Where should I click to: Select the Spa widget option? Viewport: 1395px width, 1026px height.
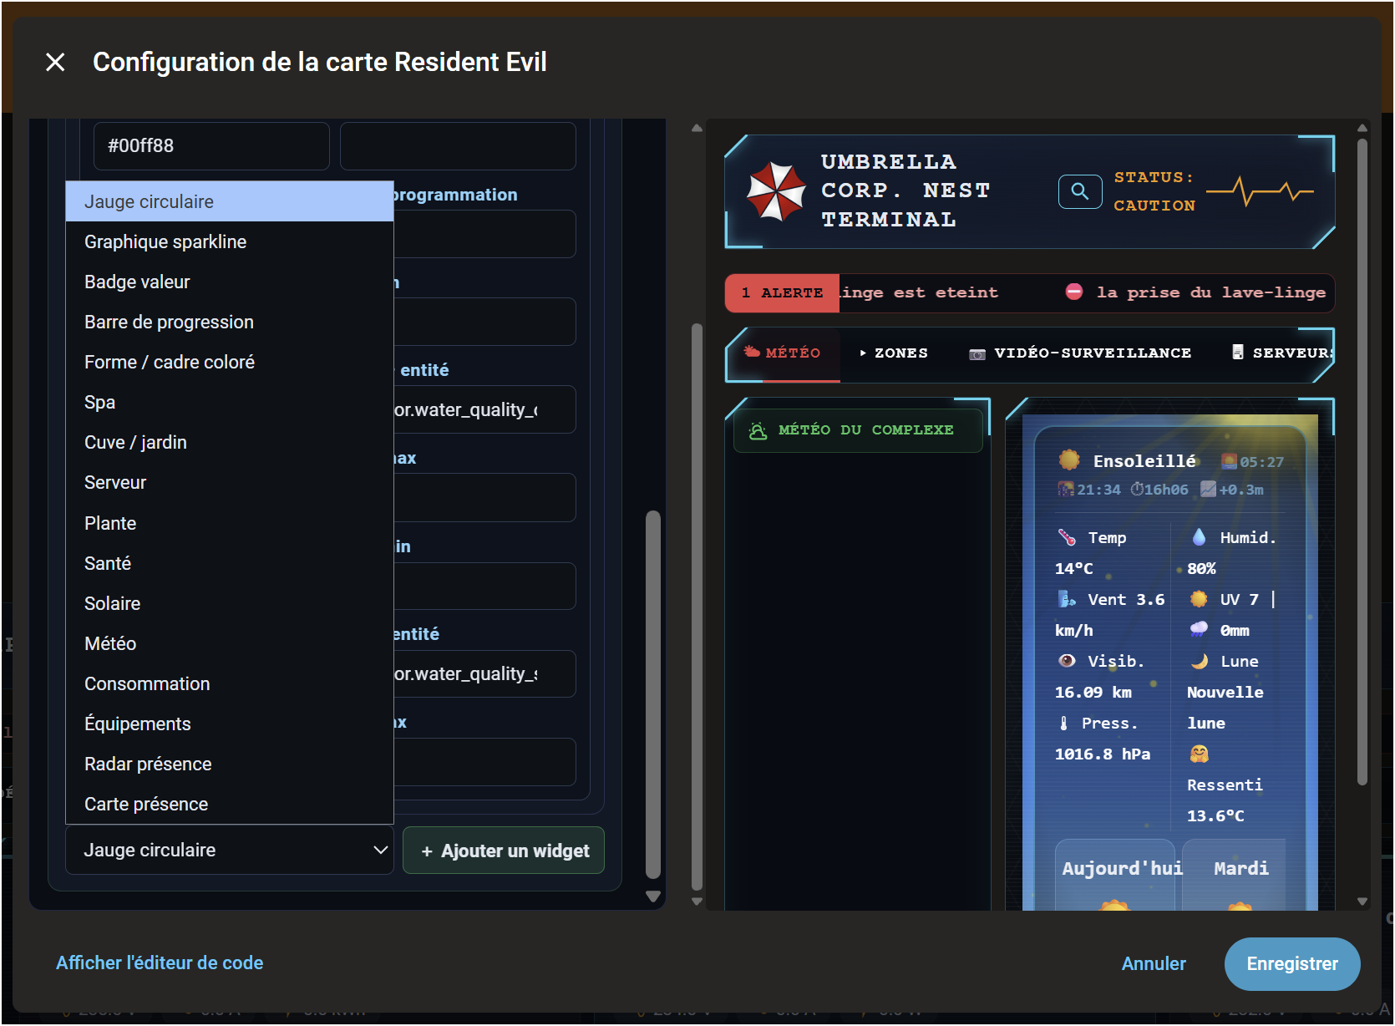pos(230,402)
